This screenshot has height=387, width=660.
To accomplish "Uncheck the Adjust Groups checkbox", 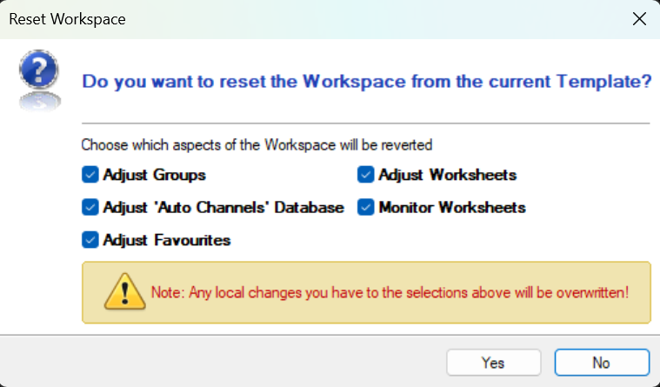I will click(x=90, y=175).
